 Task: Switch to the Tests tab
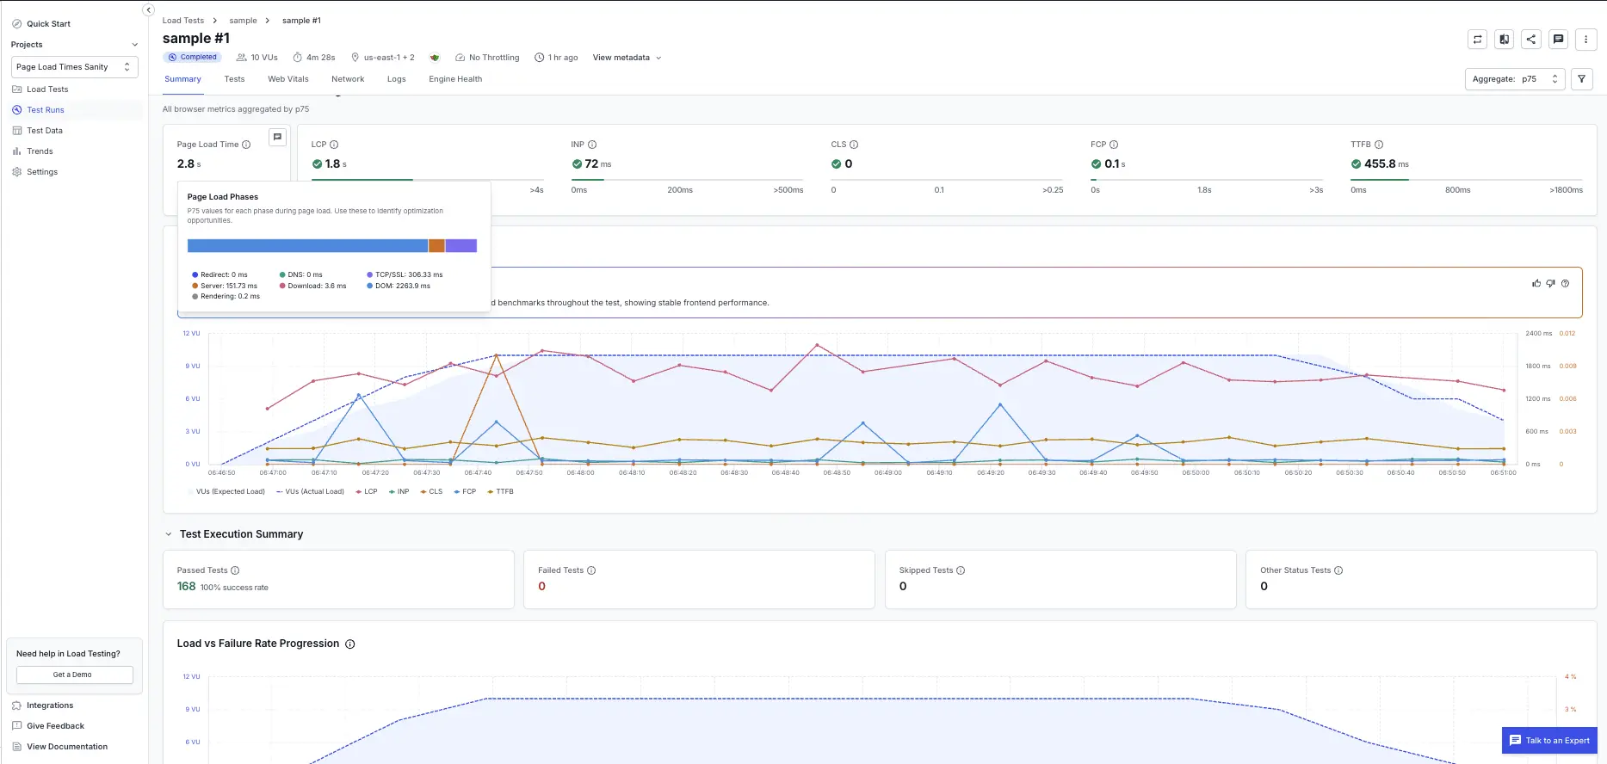pyautogui.click(x=234, y=79)
